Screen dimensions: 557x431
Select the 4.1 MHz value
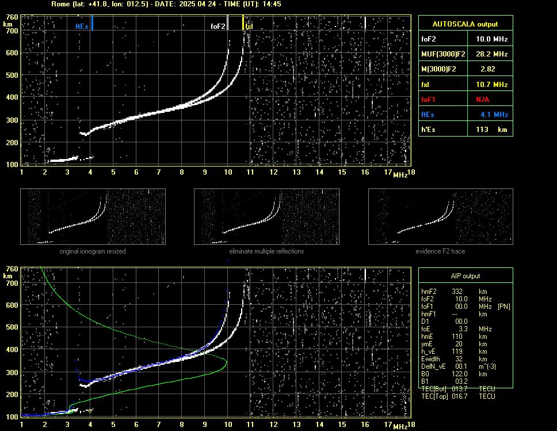(494, 115)
